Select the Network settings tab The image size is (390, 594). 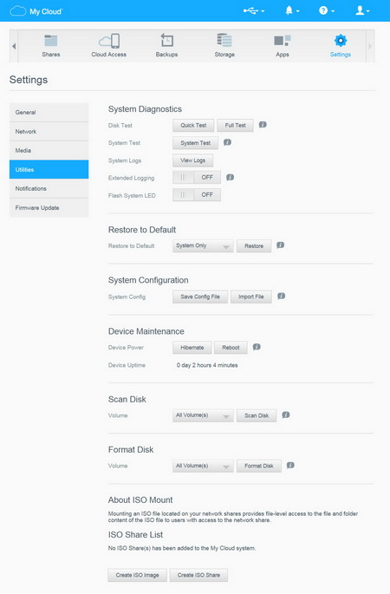(49, 132)
